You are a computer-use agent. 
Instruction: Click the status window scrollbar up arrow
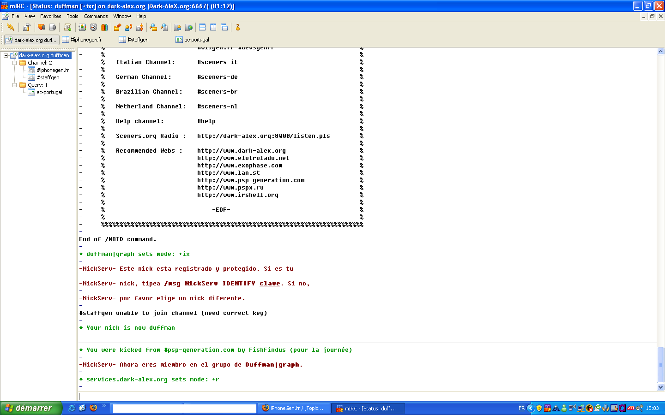(x=661, y=52)
